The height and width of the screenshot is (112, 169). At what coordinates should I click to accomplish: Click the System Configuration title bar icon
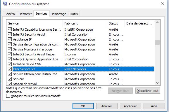click(5, 4)
